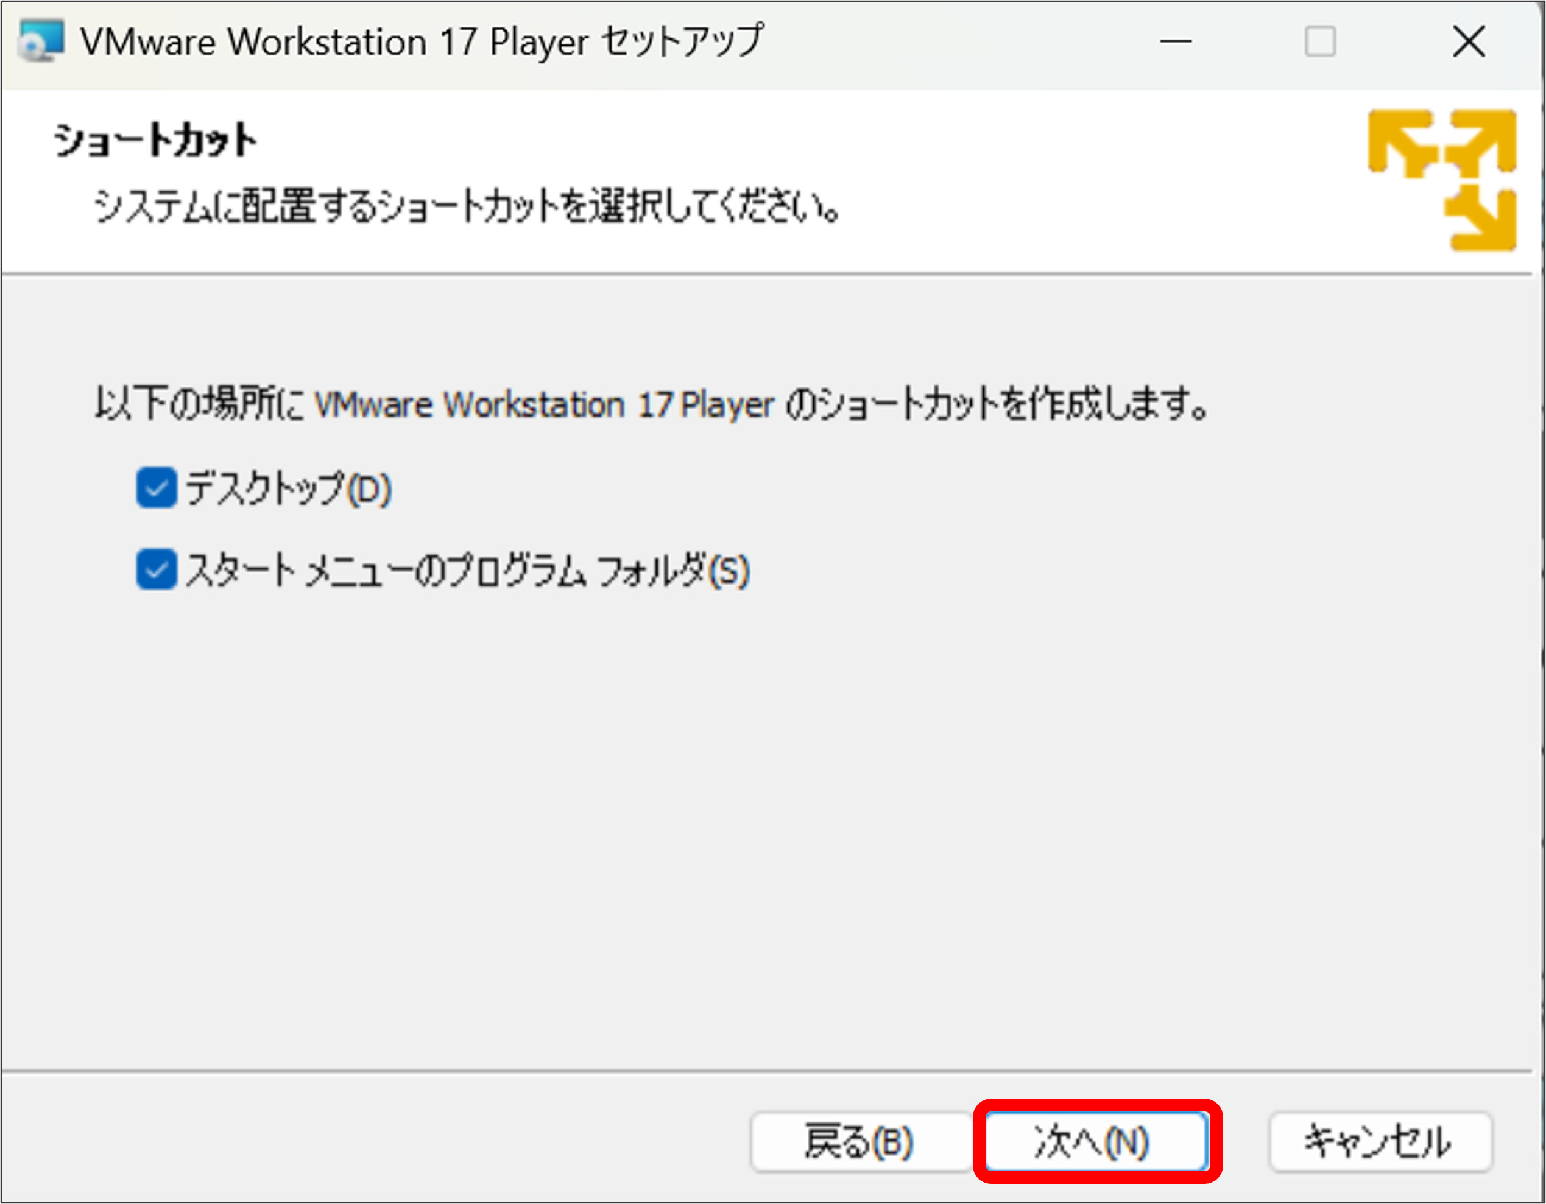Go back with 戻る(B) button
This screenshot has width=1546, height=1204.
tap(859, 1142)
